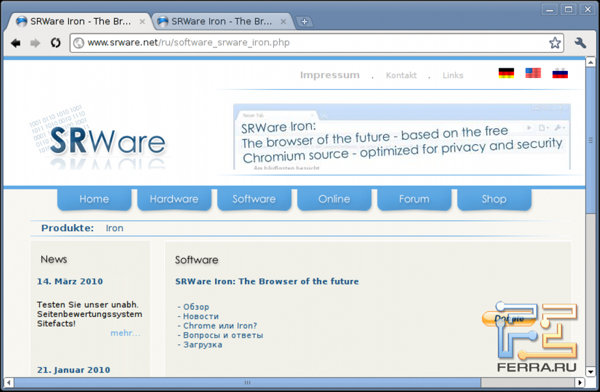Image resolution: width=600 pixels, height=392 pixels.
Task: Click the 21. Januar 2010 news heading
Action: [73, 370]
